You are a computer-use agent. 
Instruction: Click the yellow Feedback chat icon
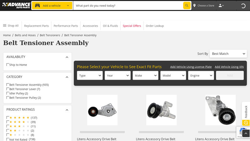(246, 123)
